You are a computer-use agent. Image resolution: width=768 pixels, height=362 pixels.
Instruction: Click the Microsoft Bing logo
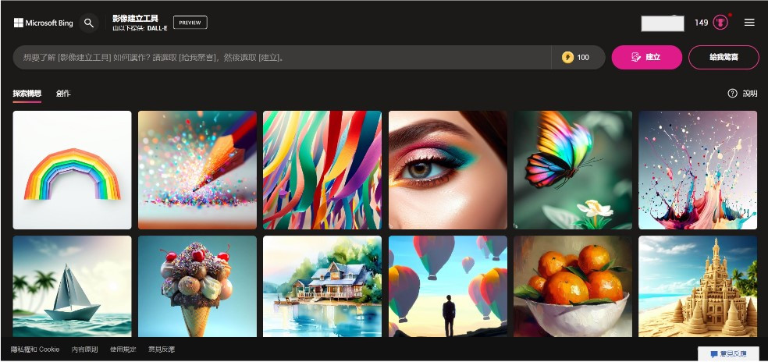tap(43, 23)
